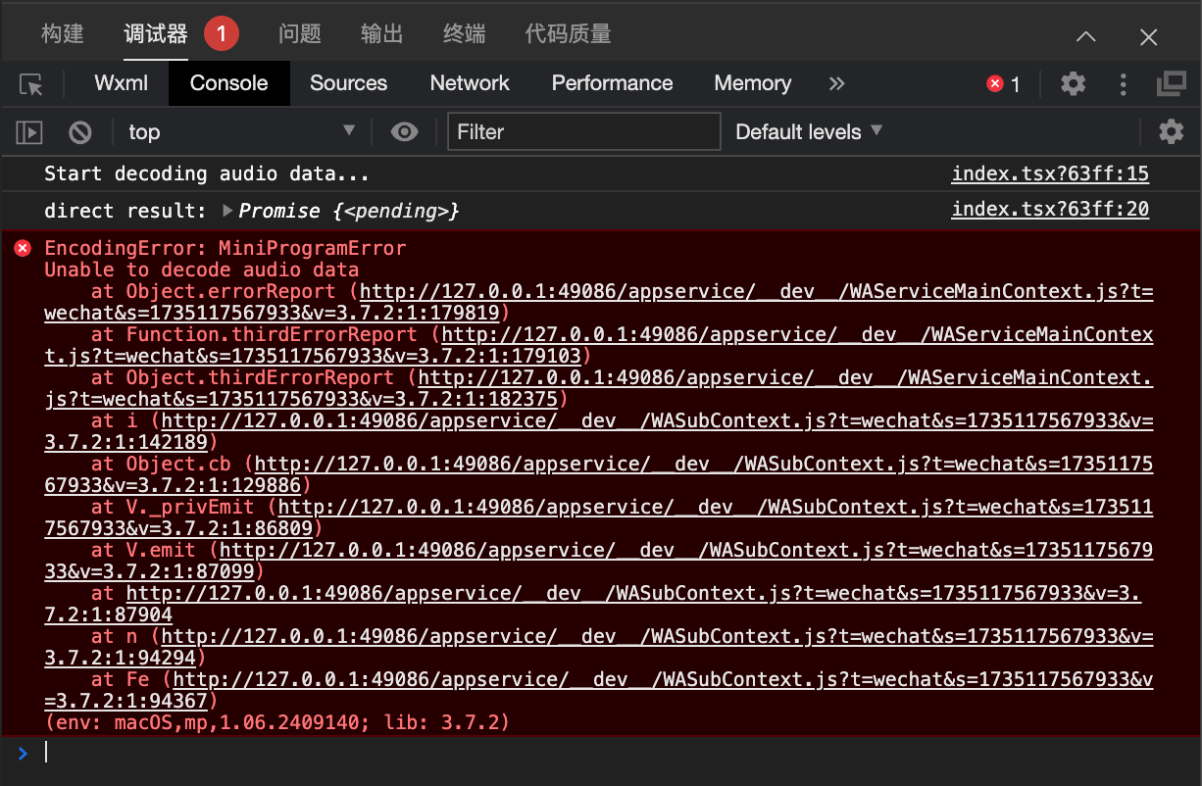
Task: Open DevTools settings gear in tab bar
Action: [x=1074, y=84]
